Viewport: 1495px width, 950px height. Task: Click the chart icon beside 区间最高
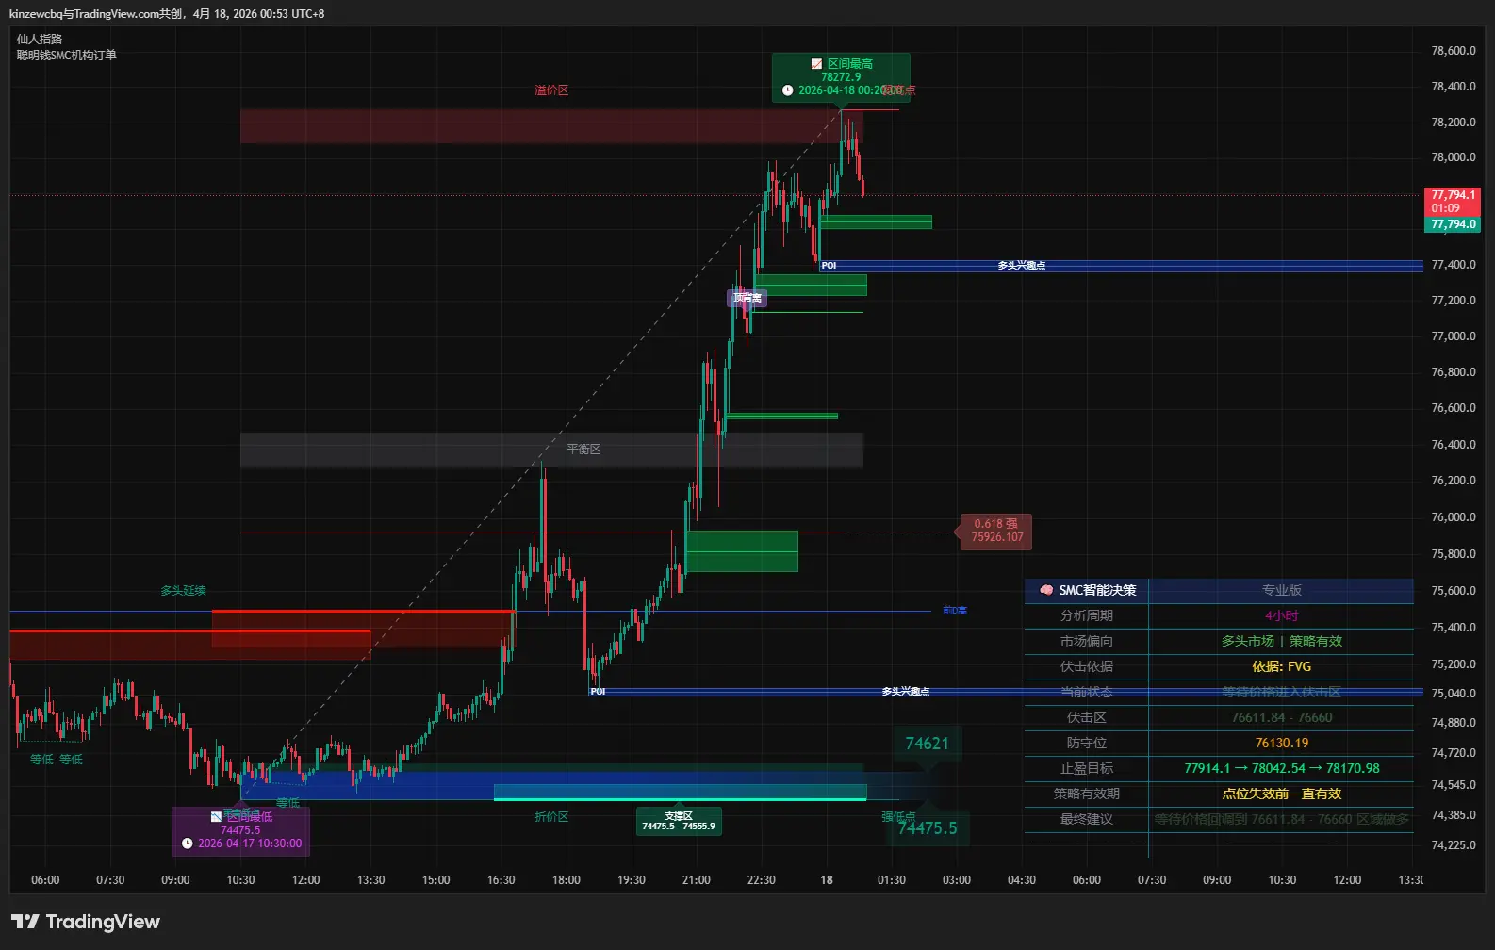click(x=816, y=64)
